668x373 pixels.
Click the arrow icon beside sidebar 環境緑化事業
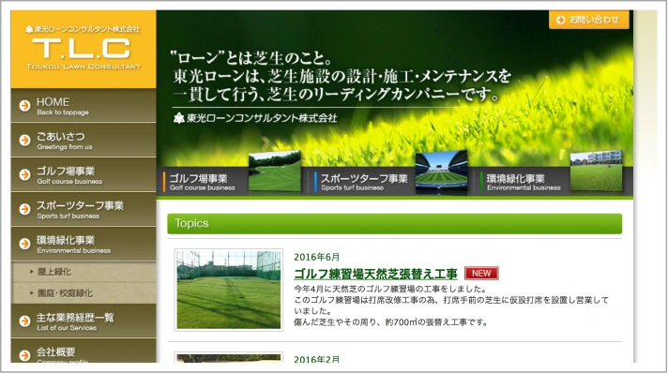pos(24,244)
